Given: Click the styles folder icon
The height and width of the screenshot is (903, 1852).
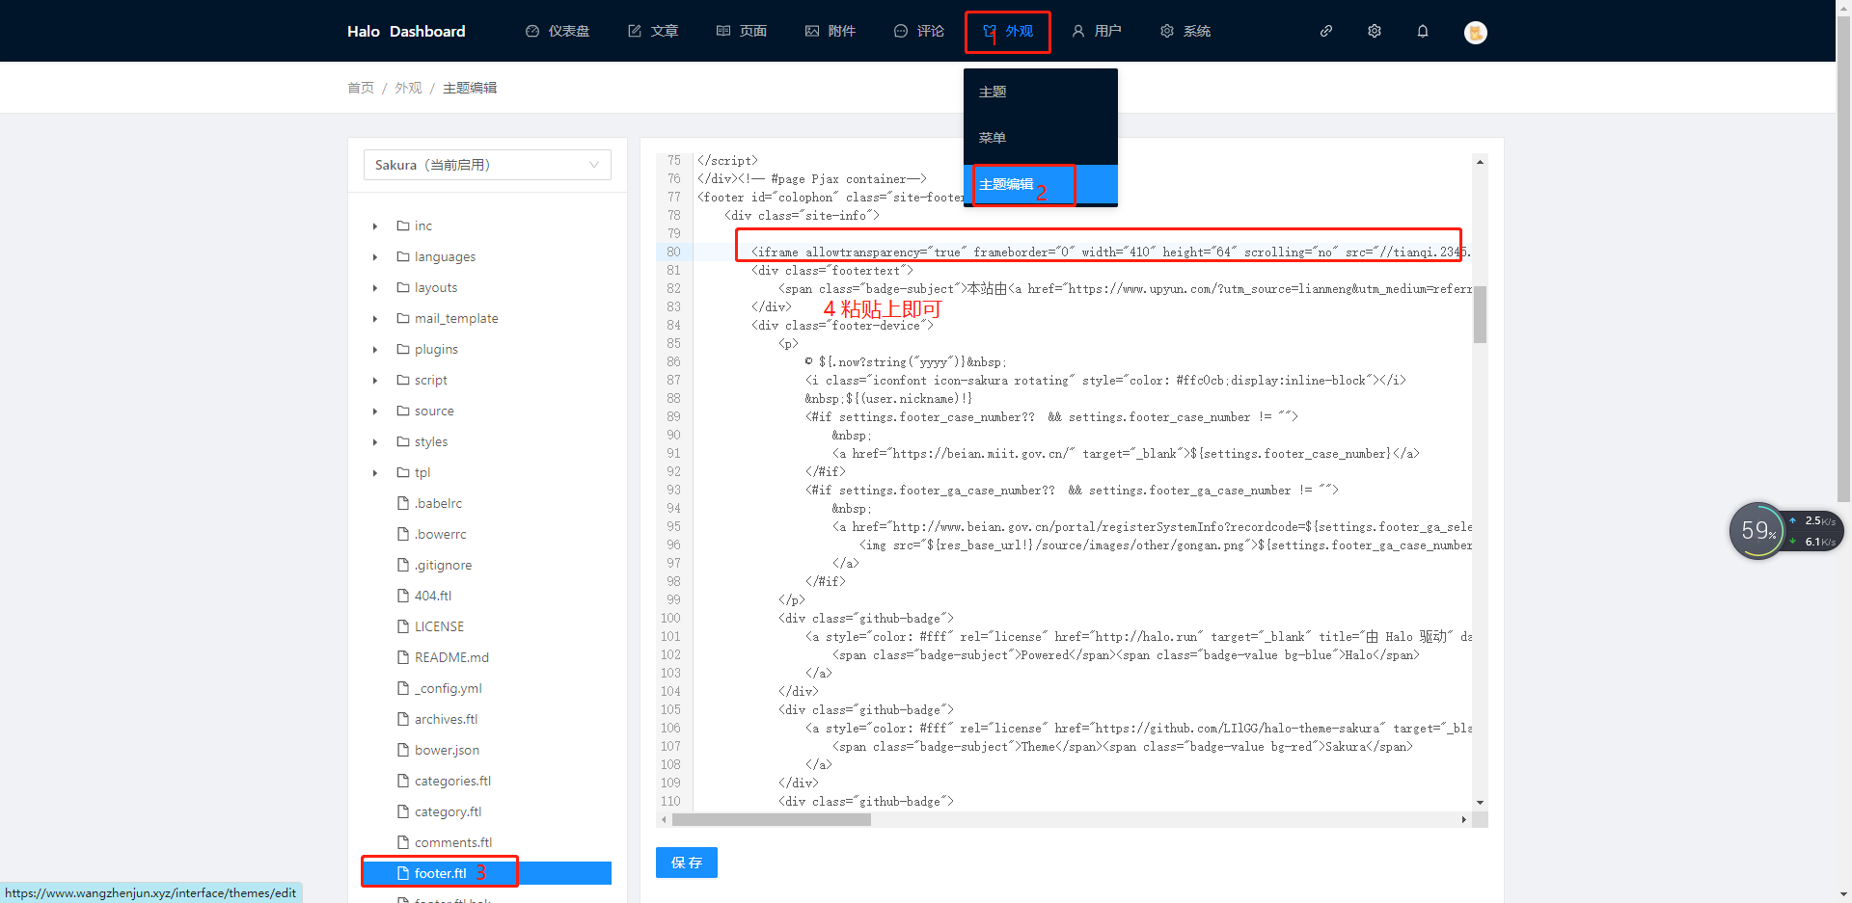Looking at the screenshot, I should pyautogui.click(x=403, y=441).
